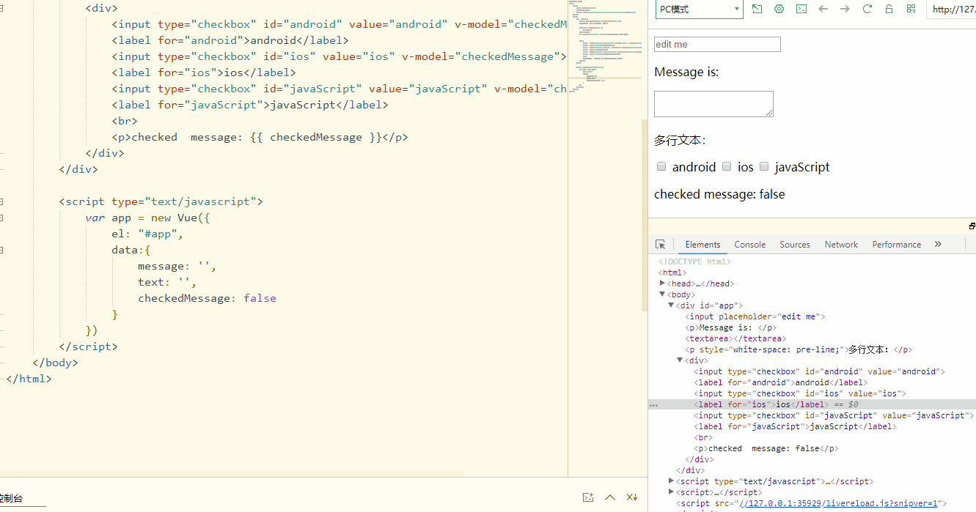Screen dimensions: 976x512
Task: Select the <!DOCTYPE html> row
Action: [x=694, y=261]
